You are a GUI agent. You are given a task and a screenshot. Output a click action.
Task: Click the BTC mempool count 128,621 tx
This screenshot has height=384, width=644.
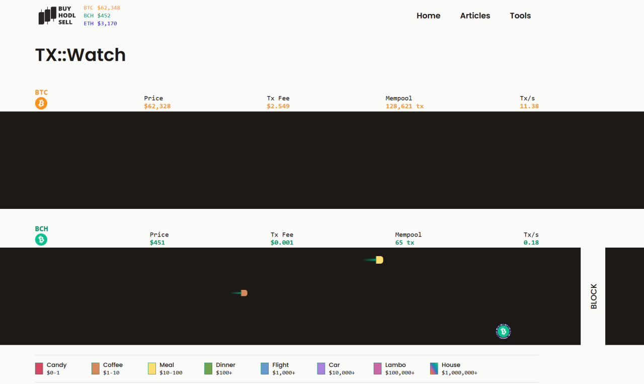coord(405,106)
